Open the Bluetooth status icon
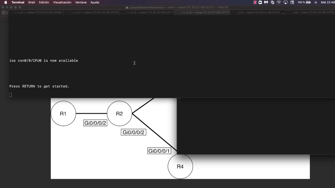The image size is (335, 188). [316, 2]
